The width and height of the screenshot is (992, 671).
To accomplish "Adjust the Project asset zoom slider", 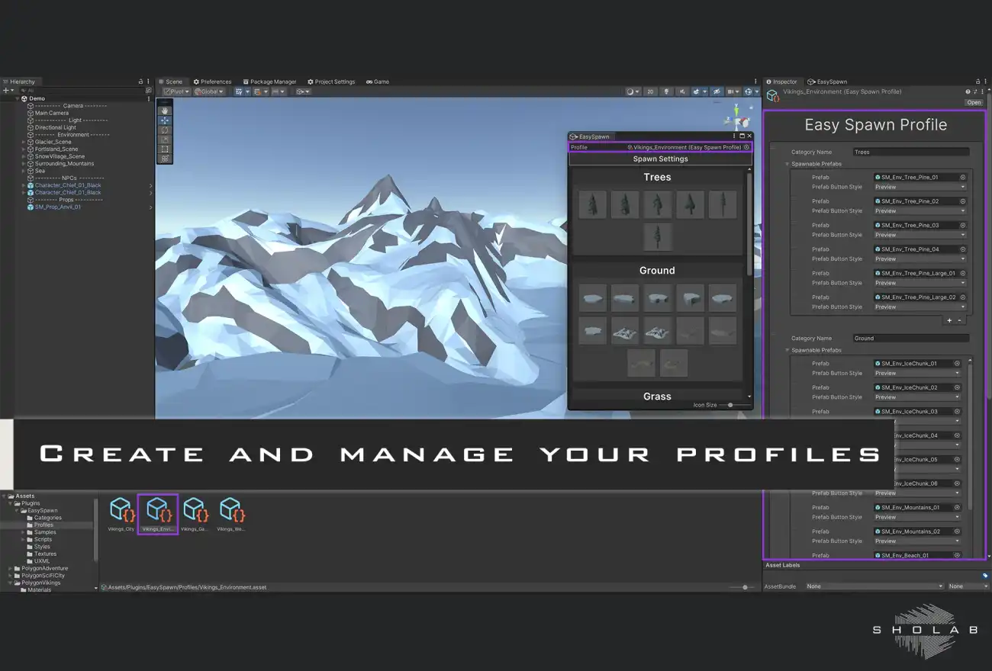I will tap(742, 587).
